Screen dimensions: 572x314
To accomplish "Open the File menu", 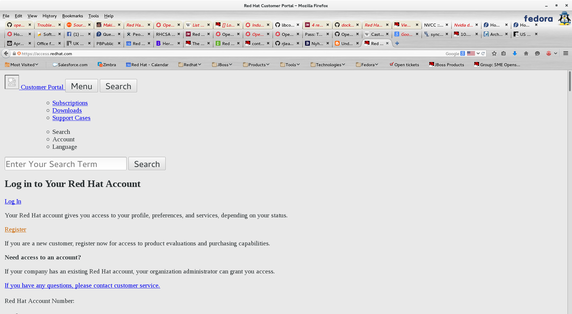I will click(6, 16).
